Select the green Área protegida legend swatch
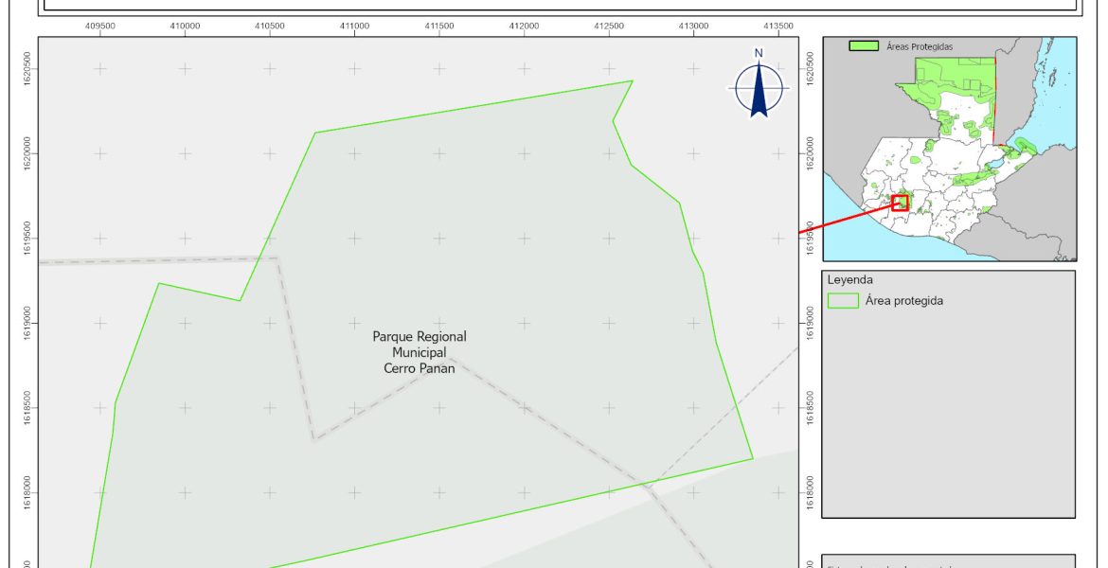Image resolution: width=1108 pixels, height=568 pixels. point(842,301)
